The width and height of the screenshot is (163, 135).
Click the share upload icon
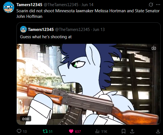pos(132,131)
